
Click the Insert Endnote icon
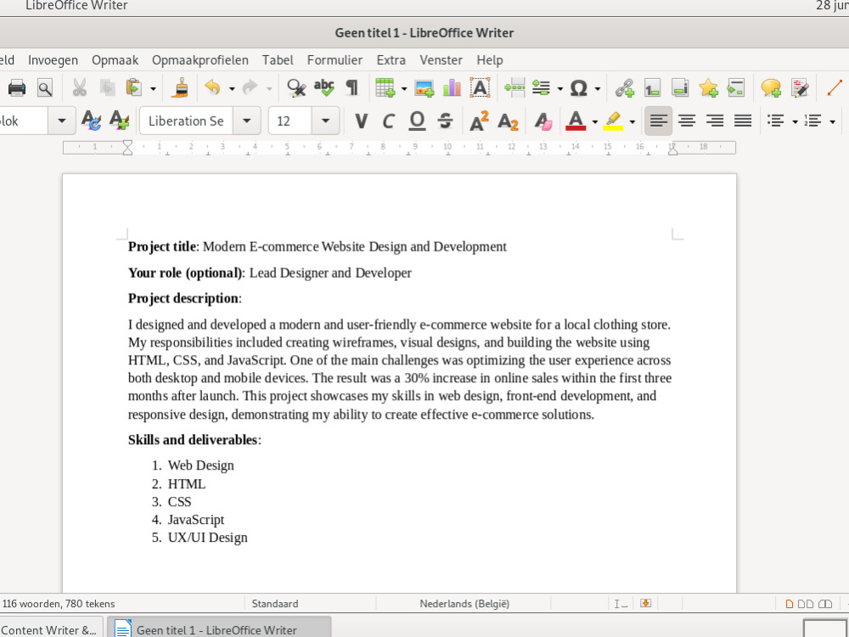(679, 87)
